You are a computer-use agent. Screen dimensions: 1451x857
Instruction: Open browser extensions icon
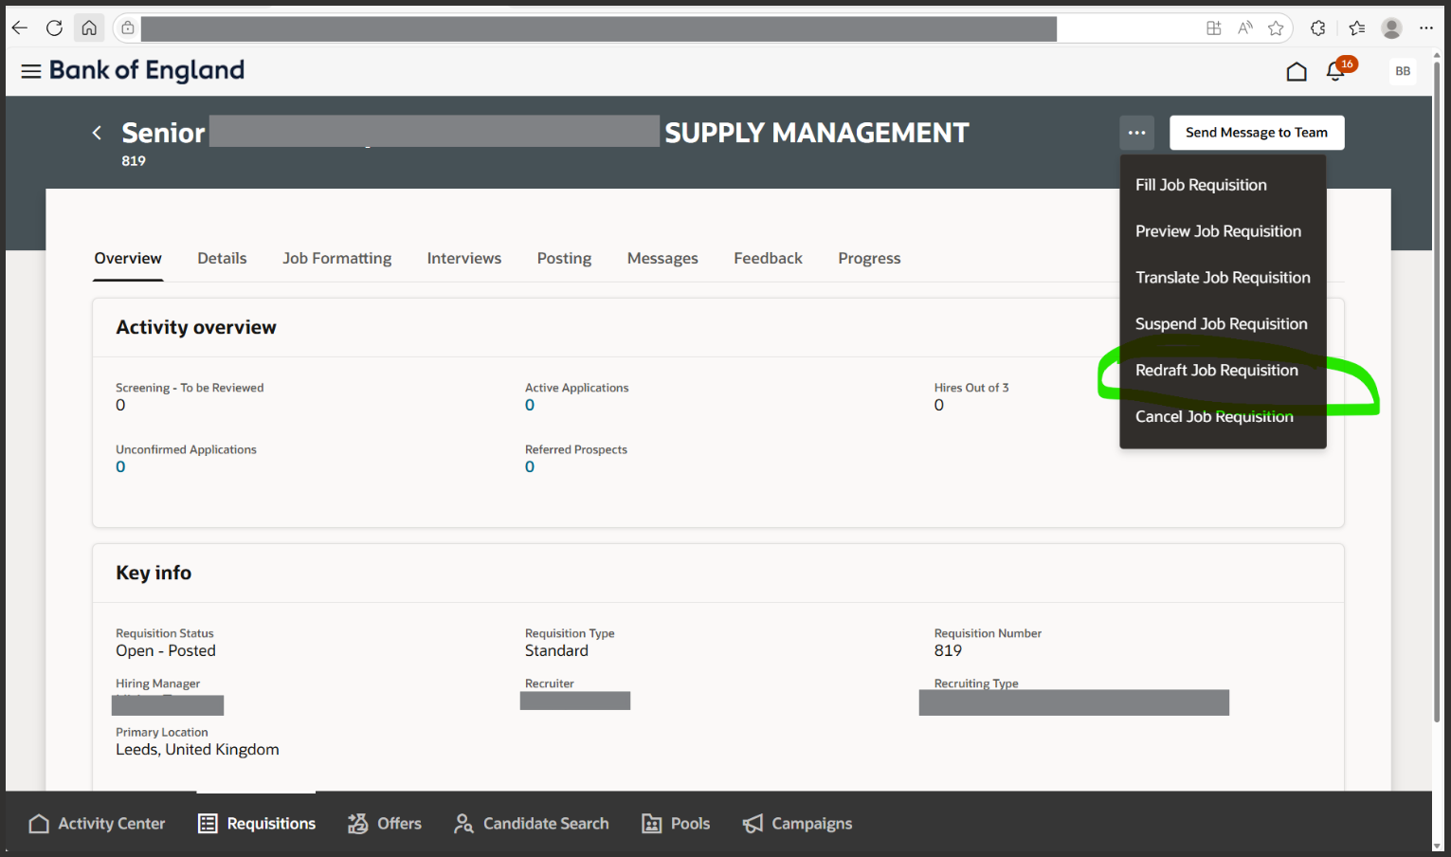[x=1318, y=28]
